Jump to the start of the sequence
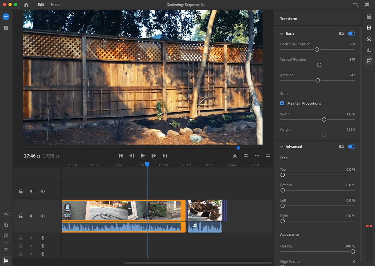This screenshot has width=375, height=266. (121, 155)
